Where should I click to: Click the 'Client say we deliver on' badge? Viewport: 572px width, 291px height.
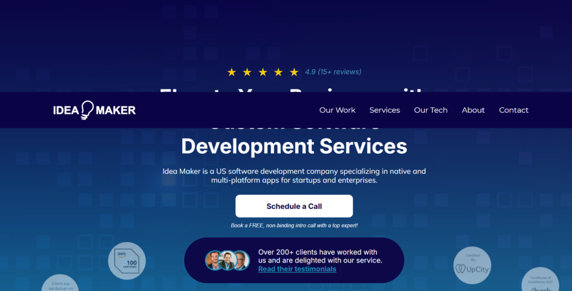click(60, 283)
